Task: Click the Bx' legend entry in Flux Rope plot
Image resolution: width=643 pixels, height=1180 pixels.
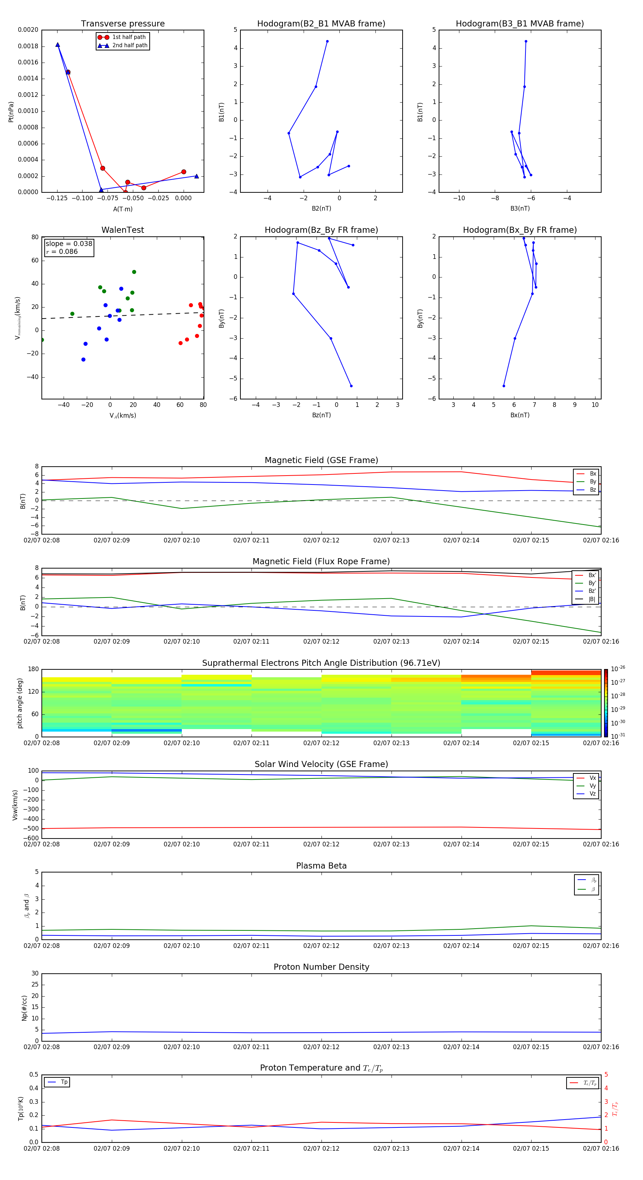Action: [x=586, y=575]
